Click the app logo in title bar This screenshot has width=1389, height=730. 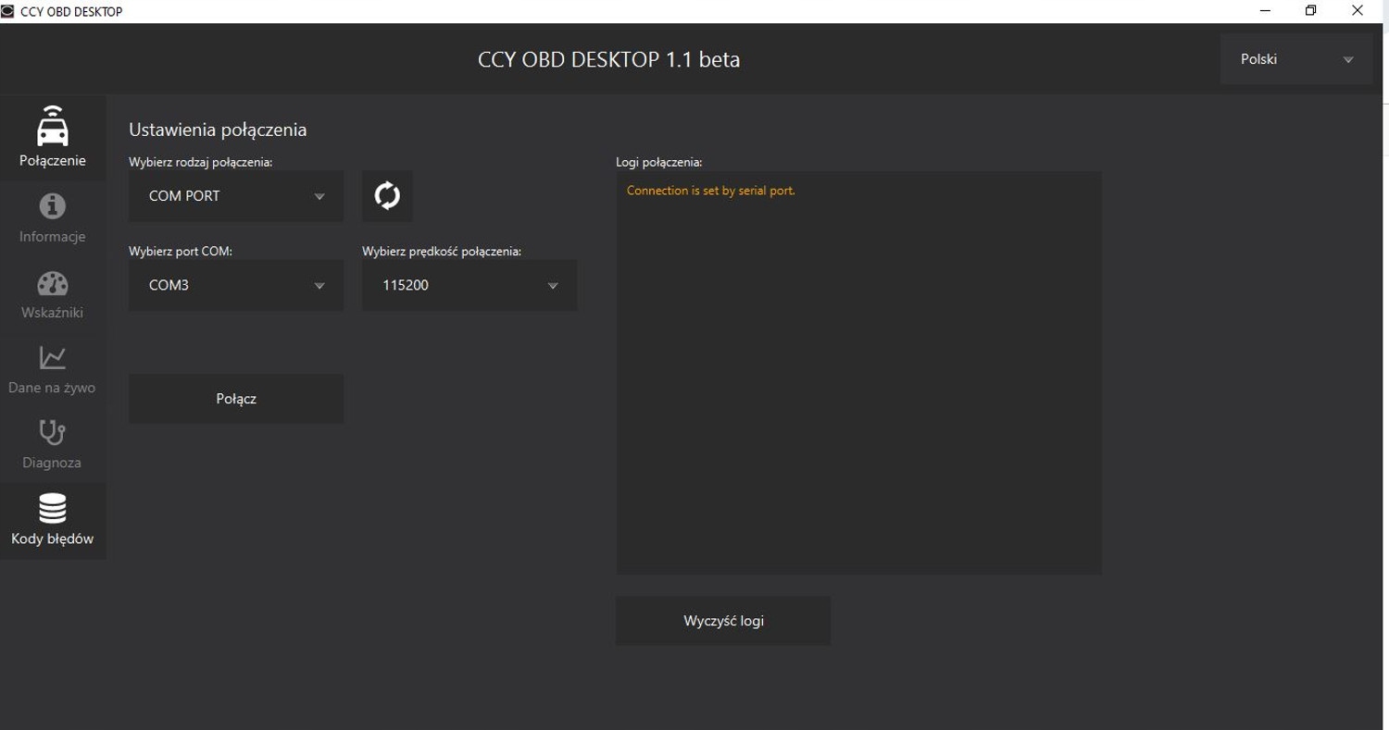[9, 11]
